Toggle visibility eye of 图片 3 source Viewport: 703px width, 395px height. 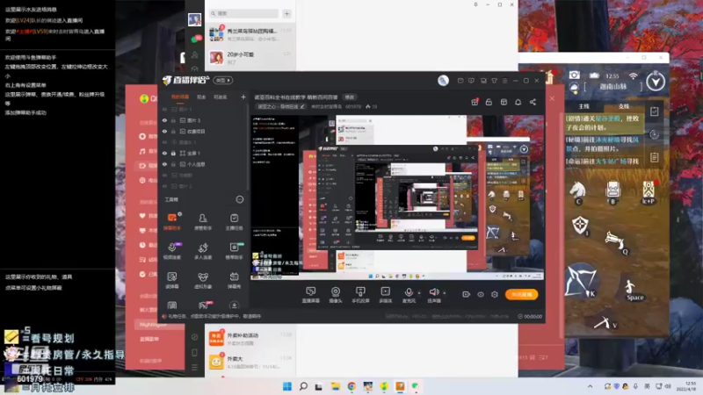(x=164, y=120)
